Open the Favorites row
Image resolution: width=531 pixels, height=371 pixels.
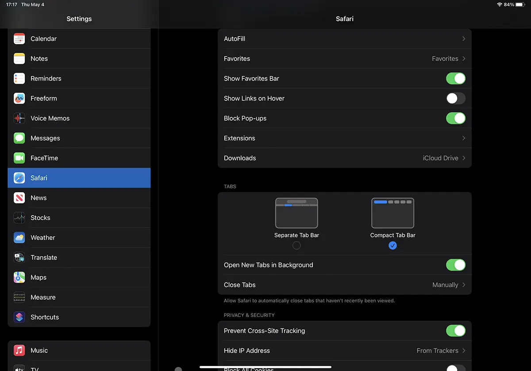click(x=345, y=58)
